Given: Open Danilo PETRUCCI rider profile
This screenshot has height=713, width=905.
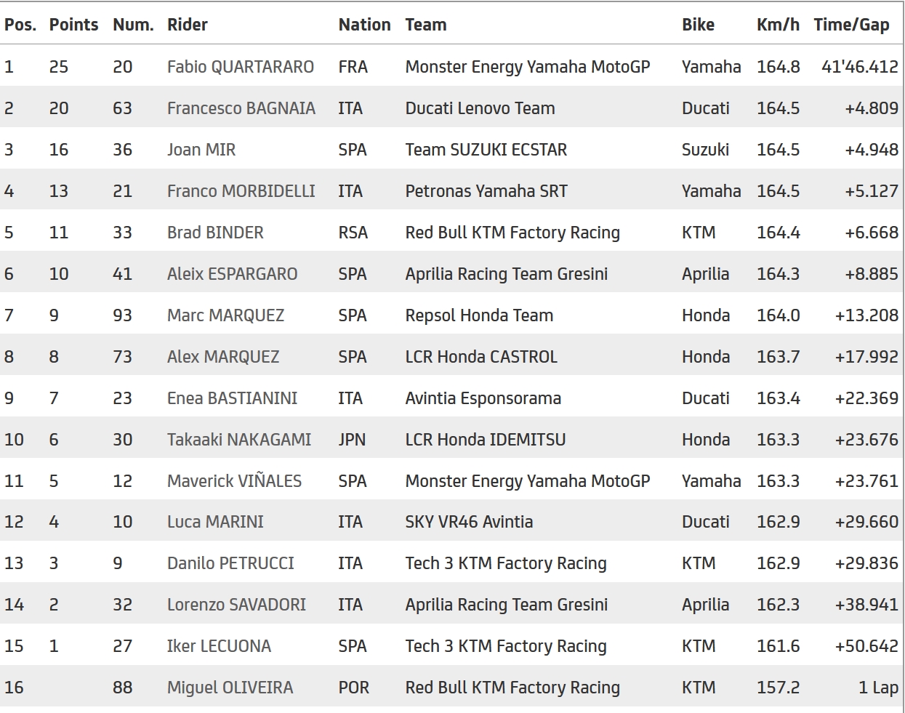Looking at the screenshot, I should pos(230,563).
